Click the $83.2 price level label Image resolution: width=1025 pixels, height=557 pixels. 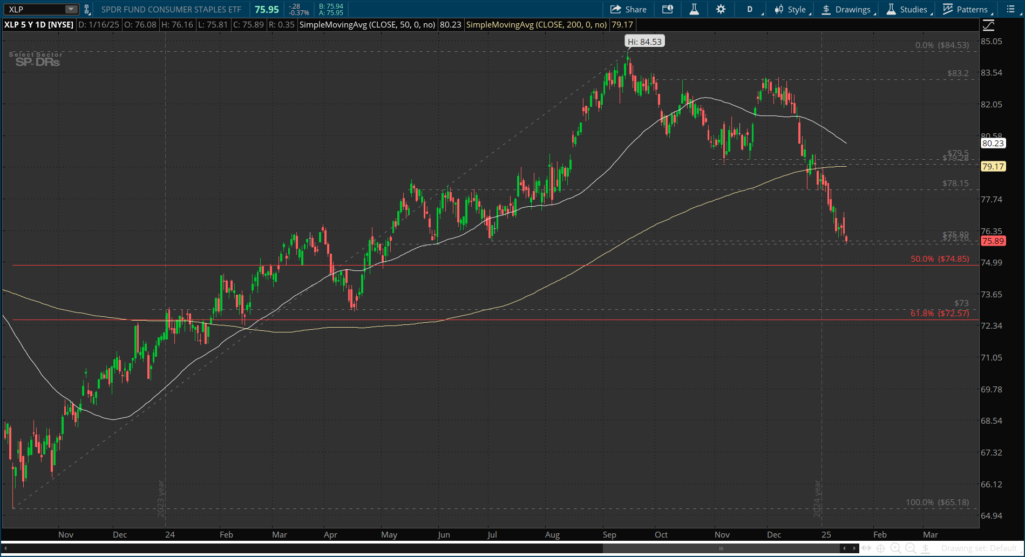tap(958, 73)
